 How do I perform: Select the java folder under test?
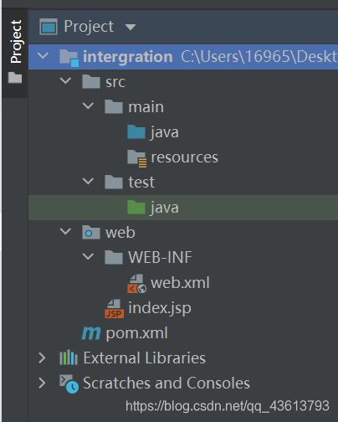(x=165, y=208)
